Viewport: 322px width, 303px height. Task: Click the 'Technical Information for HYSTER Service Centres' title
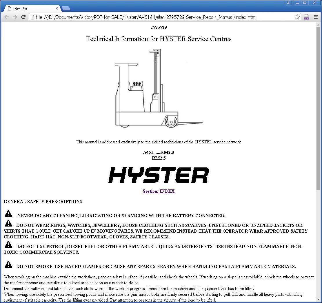tap(159, 39)
